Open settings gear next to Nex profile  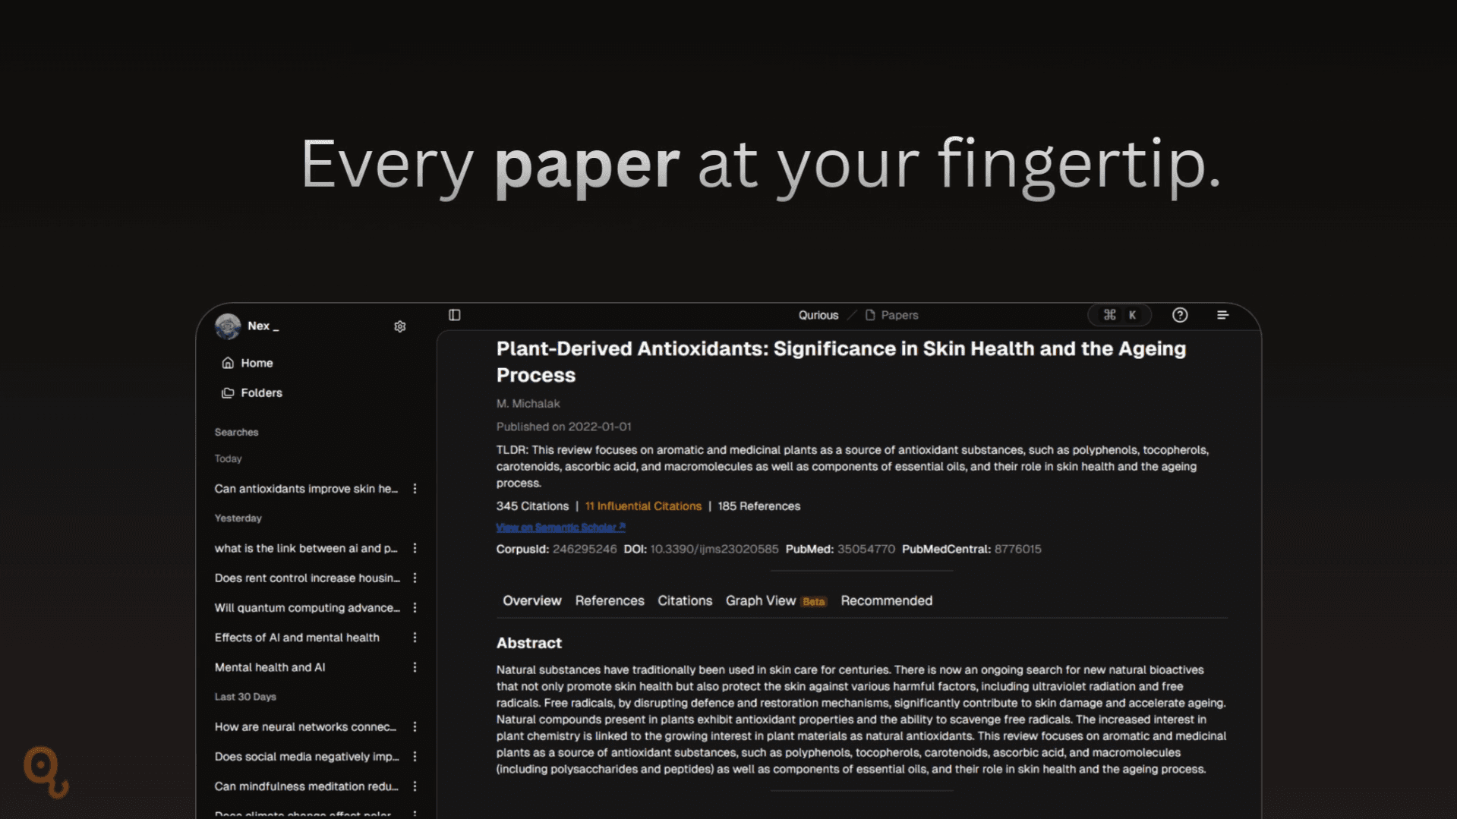coord(400,326)
